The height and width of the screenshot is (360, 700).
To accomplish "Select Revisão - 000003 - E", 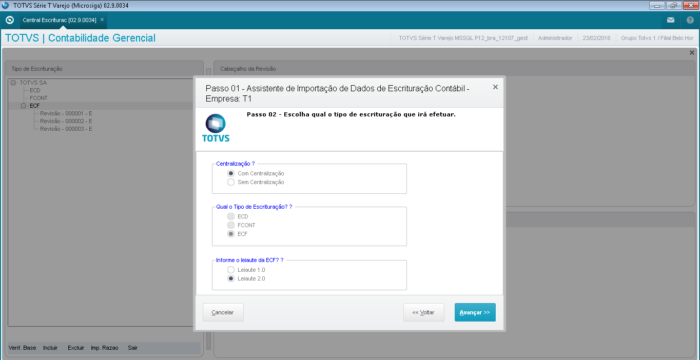I will 66,129.
